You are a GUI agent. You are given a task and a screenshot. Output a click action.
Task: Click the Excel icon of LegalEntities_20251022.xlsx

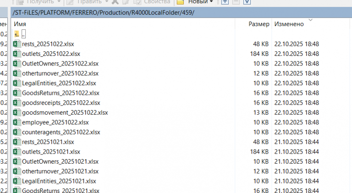point(17,83)
